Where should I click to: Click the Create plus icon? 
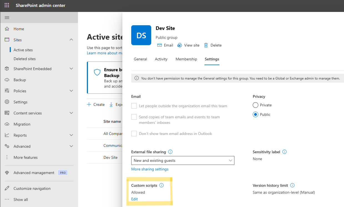(89, 104)
